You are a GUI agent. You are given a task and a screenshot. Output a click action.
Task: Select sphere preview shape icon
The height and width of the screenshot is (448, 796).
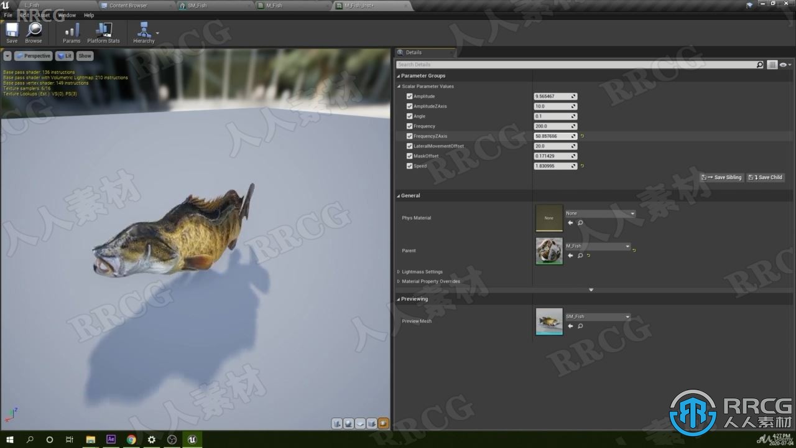(349, 424)
